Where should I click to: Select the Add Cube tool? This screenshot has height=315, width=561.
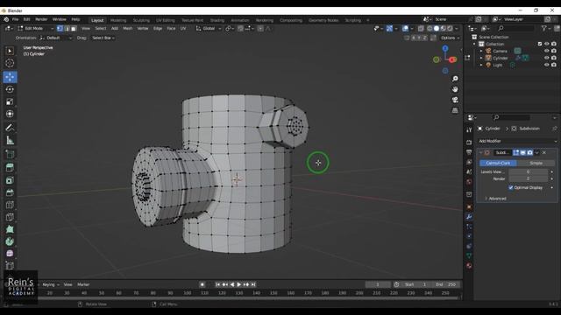(x=10, y=154)
